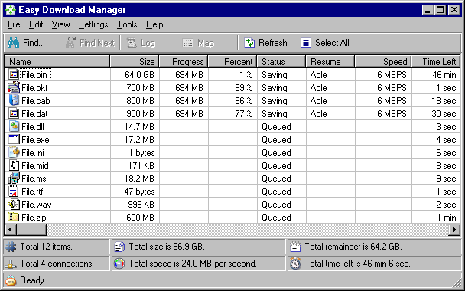Open the View menu
The image size is (465, 291).
[x=60, y=24]
